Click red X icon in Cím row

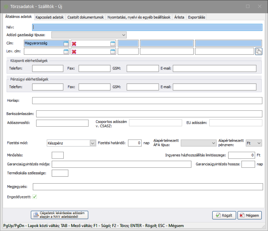pos(74,44)
